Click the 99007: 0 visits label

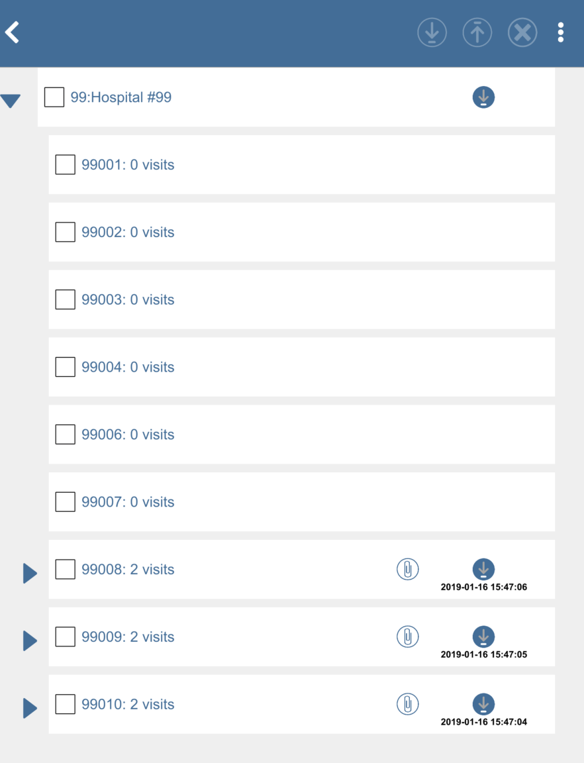(x=128, y=502)
